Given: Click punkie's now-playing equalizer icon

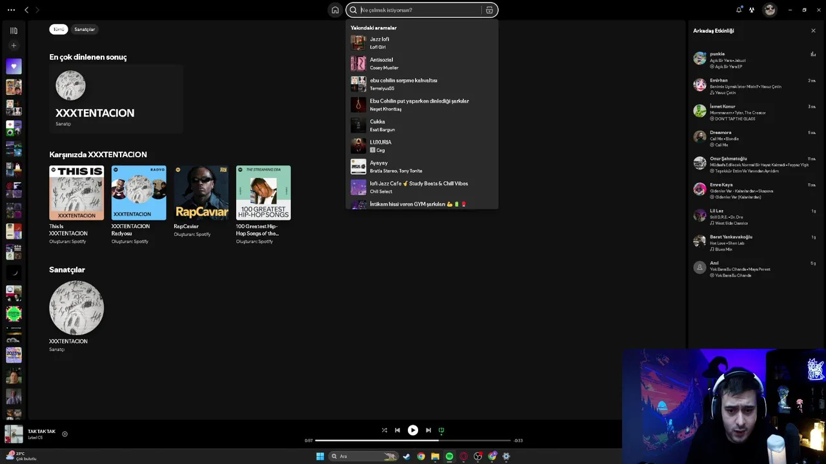Looking at the screenshot, I should (x=813, y=54).
